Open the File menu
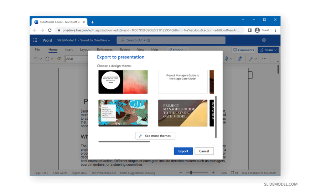310x192 pixels. coord(37,50)
